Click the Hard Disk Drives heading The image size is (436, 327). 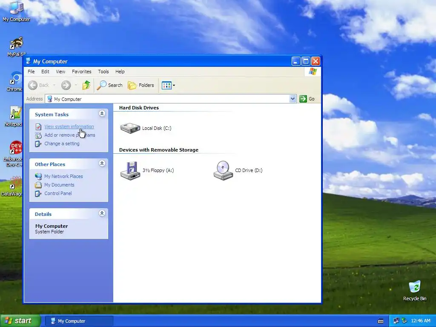[139, 108]
